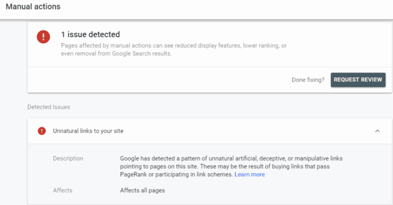This screenshot has height=205, width=393.
Task: Click the phrase "link schemes" in the description
Action: [x=214, y=174]
